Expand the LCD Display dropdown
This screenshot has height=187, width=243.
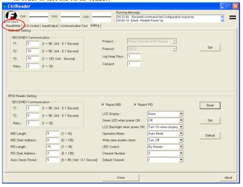point(165,114)
